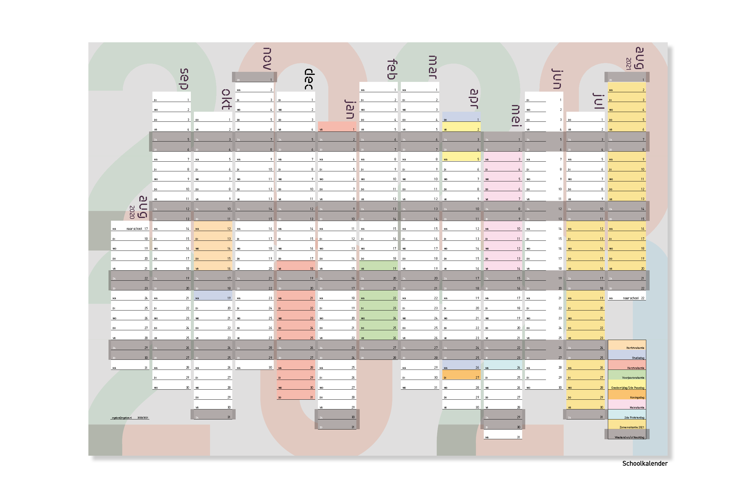
Task: Click the 'ingelize@ingelize.nl' footer text
Action: click(x=122, y=418)
